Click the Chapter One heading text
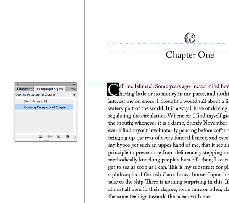229x203 pixels. click(190, 55)
